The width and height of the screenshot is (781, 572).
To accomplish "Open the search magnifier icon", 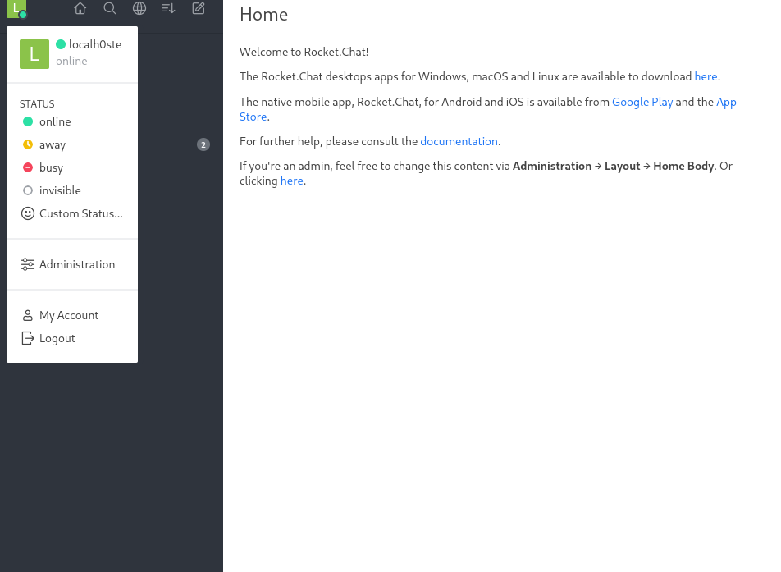I will [x=110, y=8].
